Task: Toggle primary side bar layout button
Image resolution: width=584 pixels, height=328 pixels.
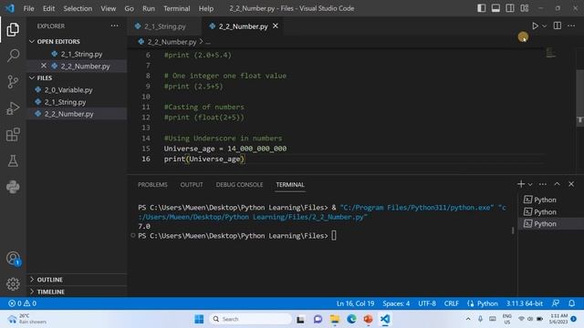Action: (x=481, y=8)
